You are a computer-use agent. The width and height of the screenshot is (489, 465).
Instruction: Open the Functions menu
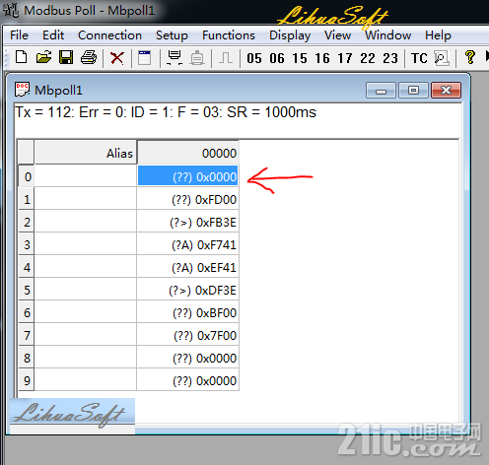tap(229, 35)
